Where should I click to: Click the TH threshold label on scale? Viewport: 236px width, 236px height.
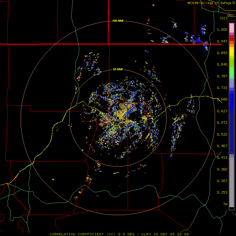(x=225, y=204)
